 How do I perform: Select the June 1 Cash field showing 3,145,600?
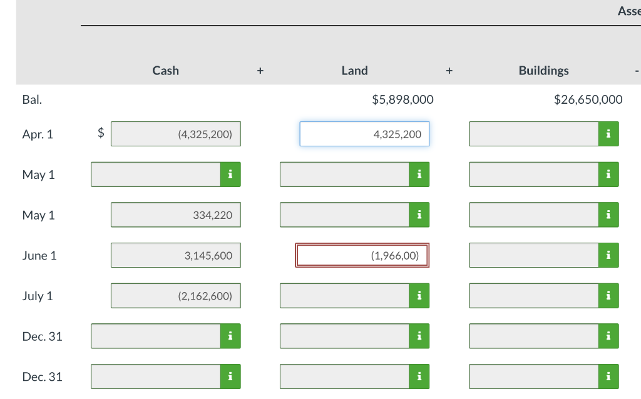(175, 255)
